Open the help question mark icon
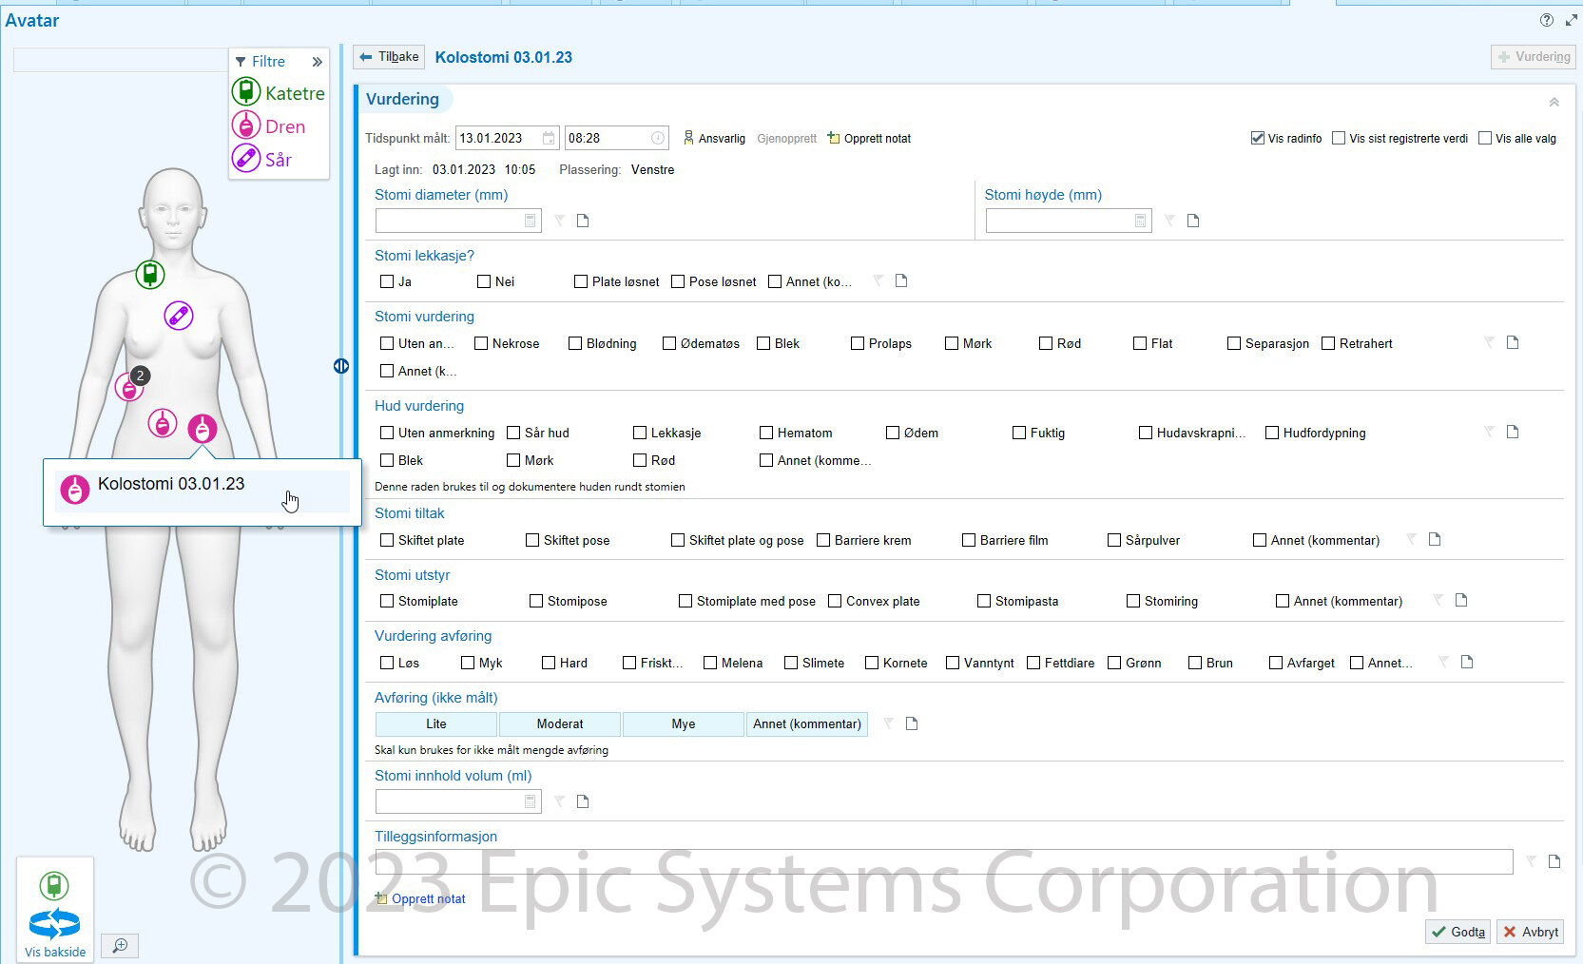 tap(1546, 20)
